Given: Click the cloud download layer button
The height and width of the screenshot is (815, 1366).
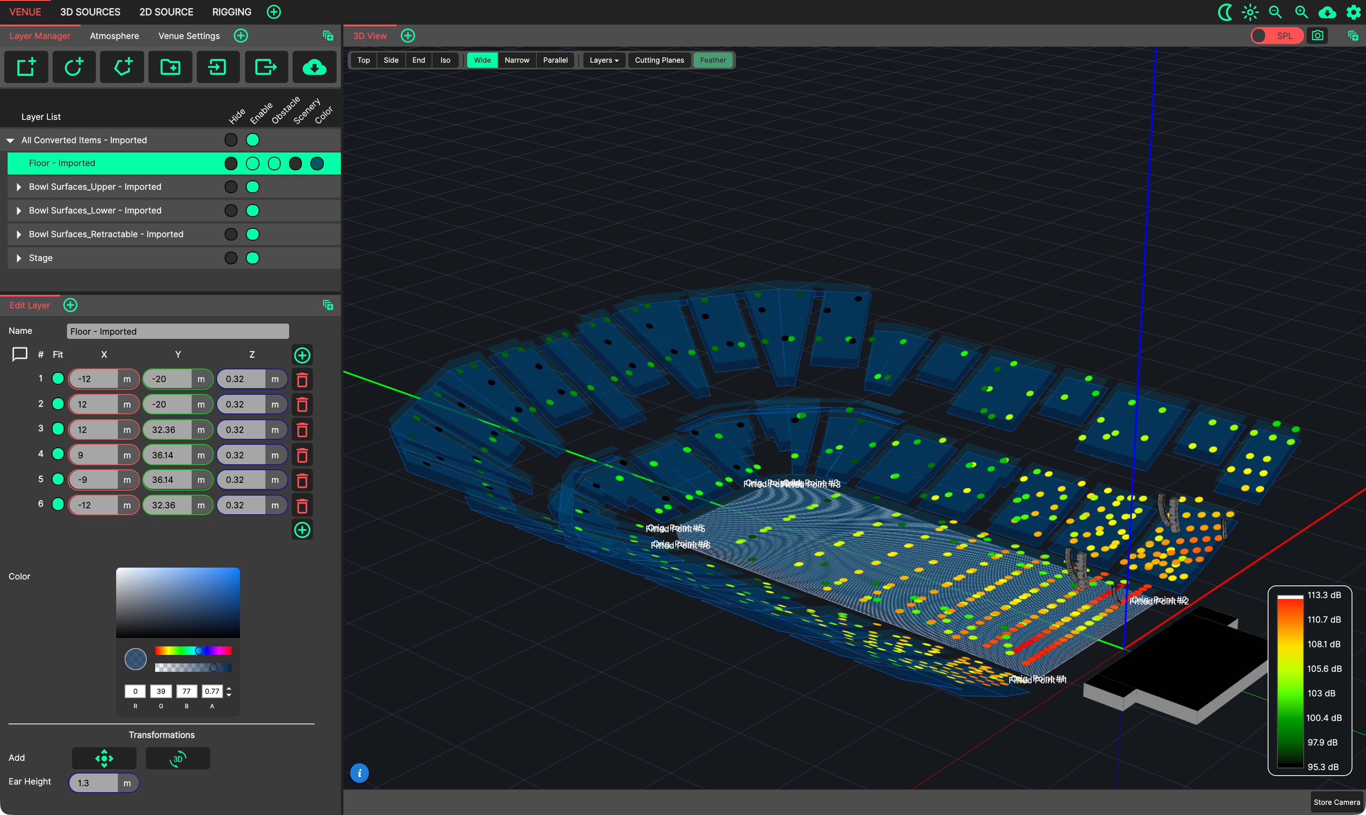Looking at the screenshot, I should click(315, 67).
